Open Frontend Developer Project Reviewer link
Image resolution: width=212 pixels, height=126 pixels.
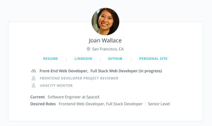(x=79, y=78)
